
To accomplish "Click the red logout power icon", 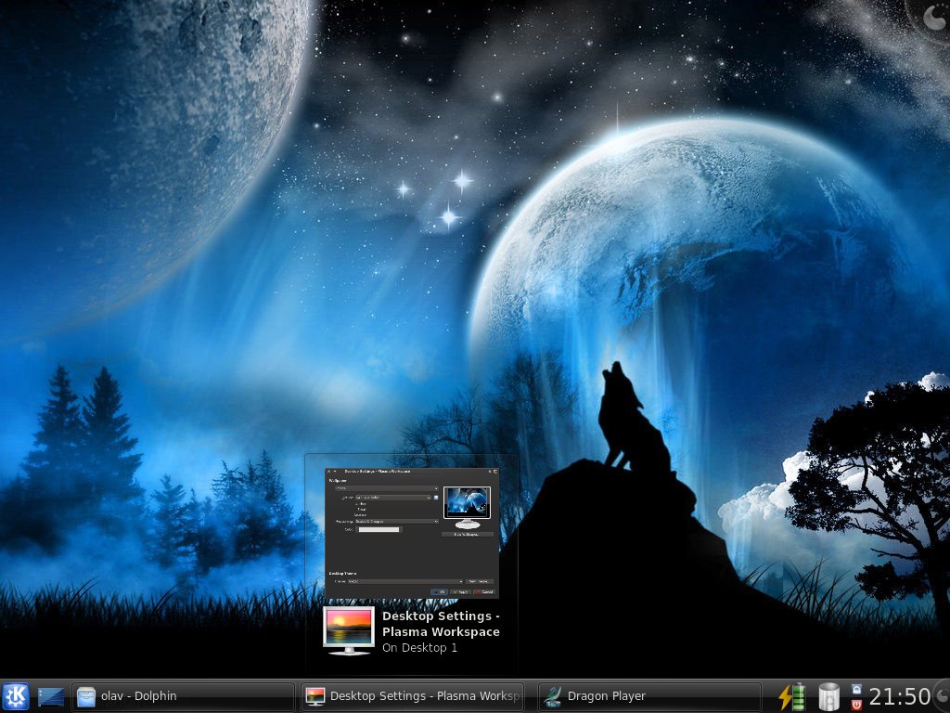I will point(856,704).
